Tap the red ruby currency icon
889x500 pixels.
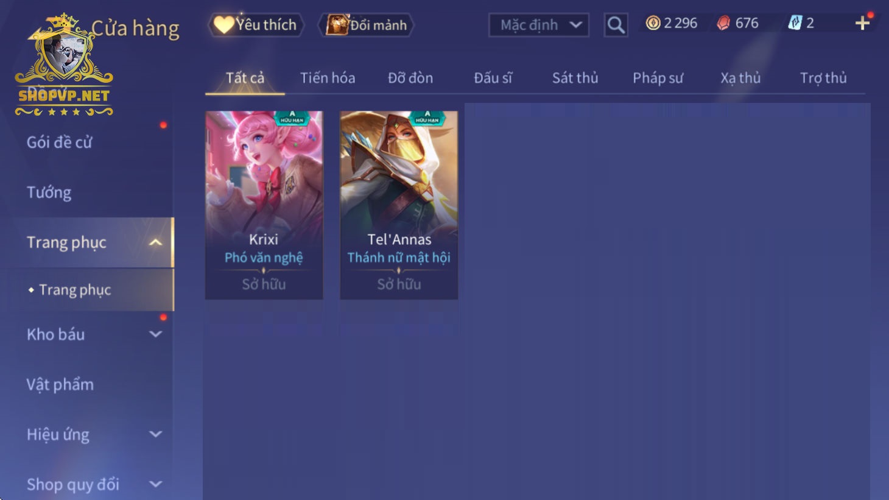(723, 23)
